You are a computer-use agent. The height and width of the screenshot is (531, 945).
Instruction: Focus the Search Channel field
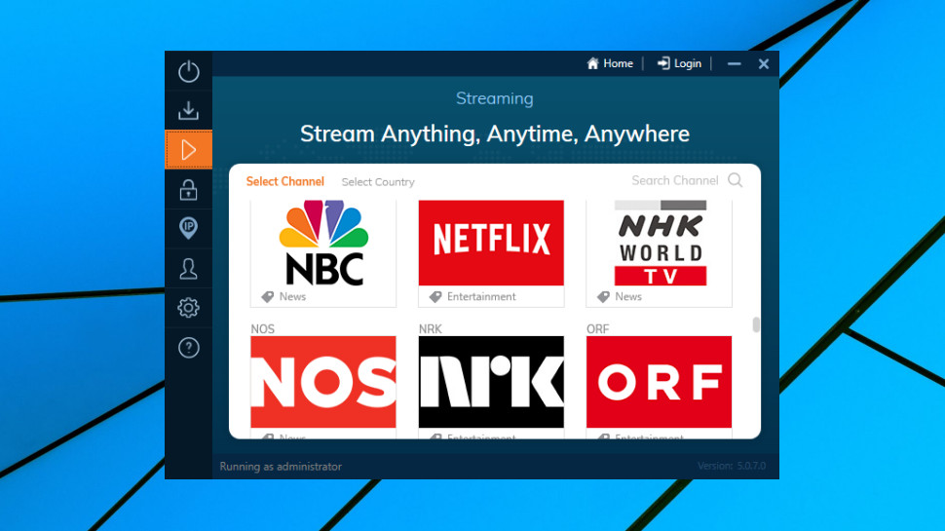[x=675, y=180]
